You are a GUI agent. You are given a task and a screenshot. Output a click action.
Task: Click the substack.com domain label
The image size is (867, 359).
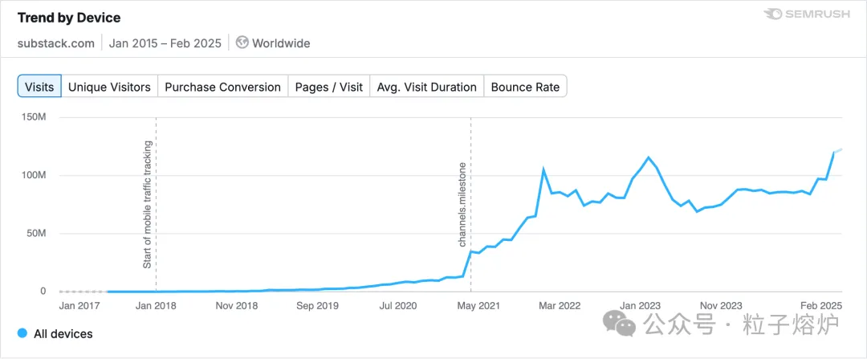56,43
